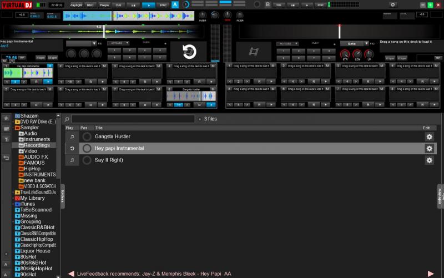The image size is (444, 278).
Task: Click the video loop icon on deck A
Action: [189, 52]
